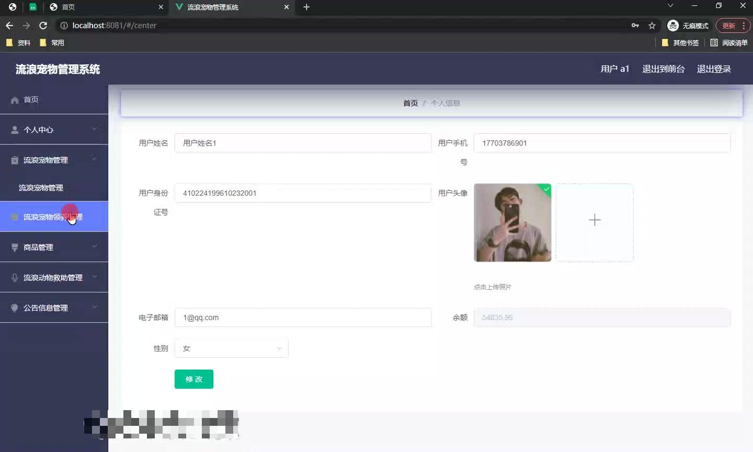Click the disabled 余额 field
The height and width of the screenshot is (452, 753).
(x=602, y=318)
